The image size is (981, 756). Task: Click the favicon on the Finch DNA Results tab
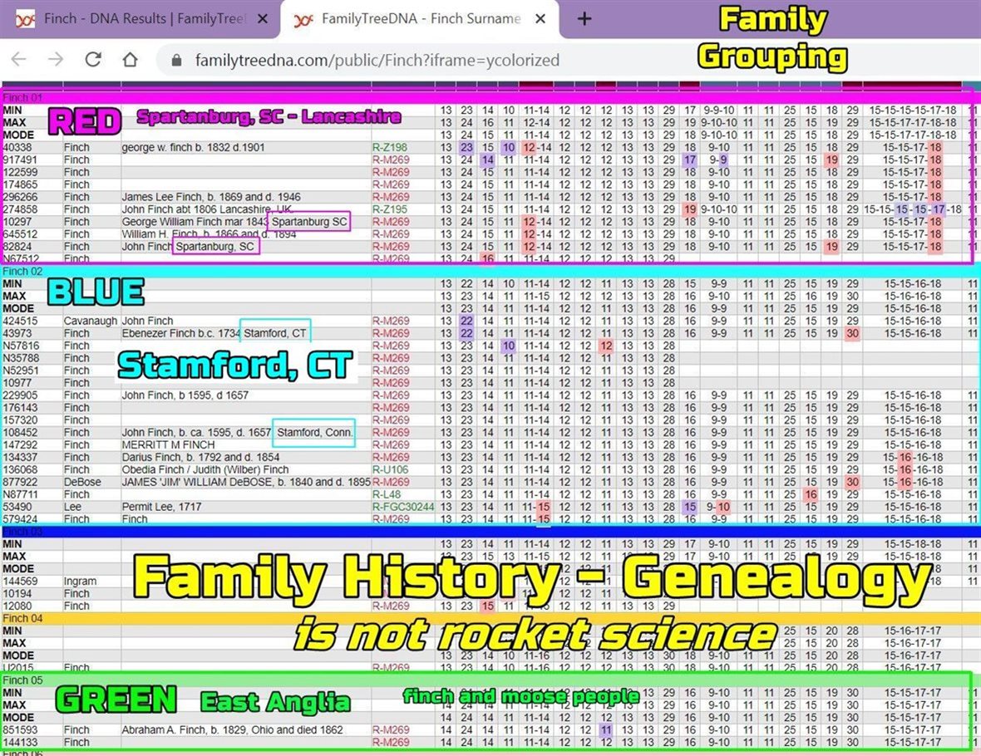click(26, 18)
